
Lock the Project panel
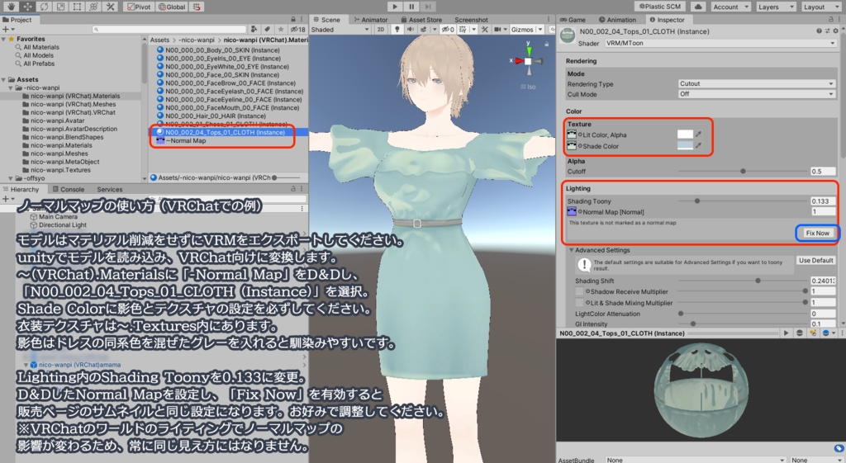point(293,20)
